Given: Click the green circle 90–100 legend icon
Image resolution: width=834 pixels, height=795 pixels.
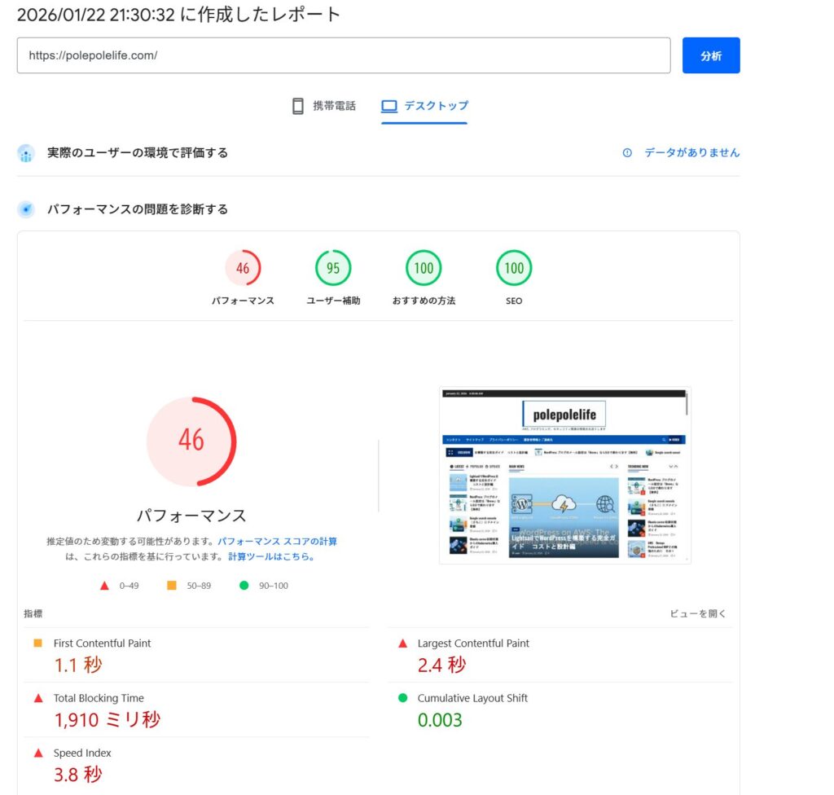Looking at the screenshot, I should coord(244,586).
